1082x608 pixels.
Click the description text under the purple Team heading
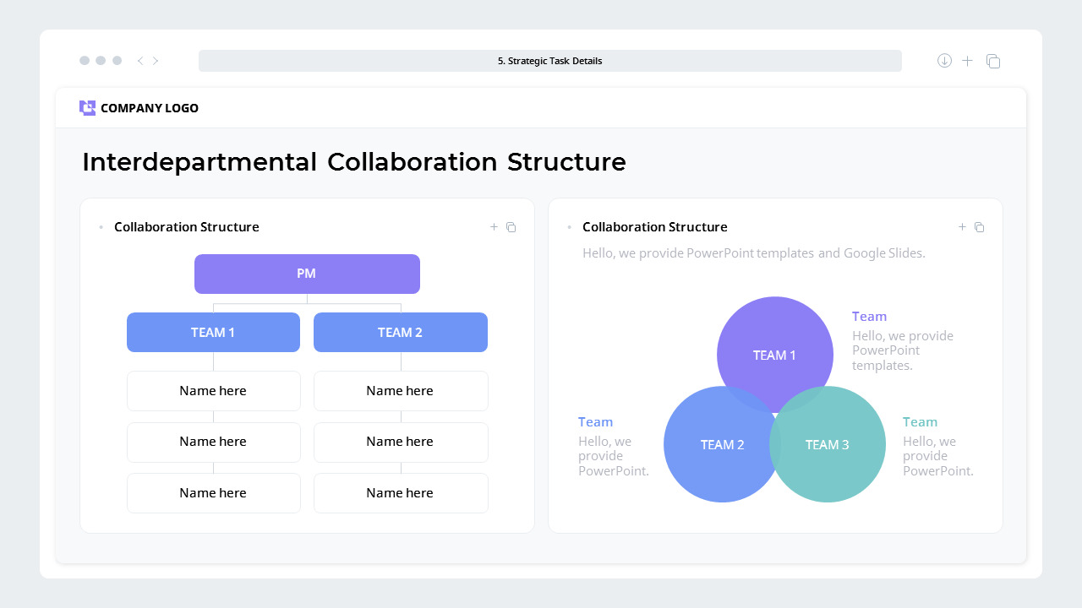pyautogui.click(x=903, y=350)
